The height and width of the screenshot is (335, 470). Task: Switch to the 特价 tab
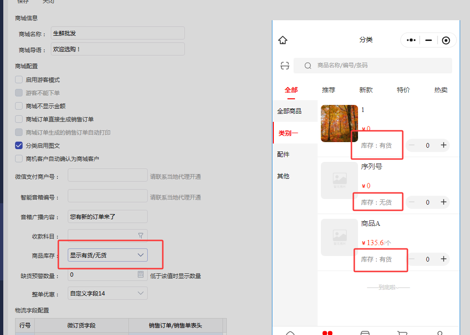tap(403, 90)
